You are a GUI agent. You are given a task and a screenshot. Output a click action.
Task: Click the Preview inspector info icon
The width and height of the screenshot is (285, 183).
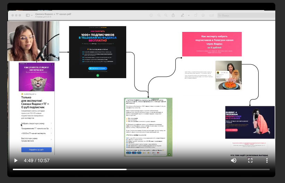[151, 15]
